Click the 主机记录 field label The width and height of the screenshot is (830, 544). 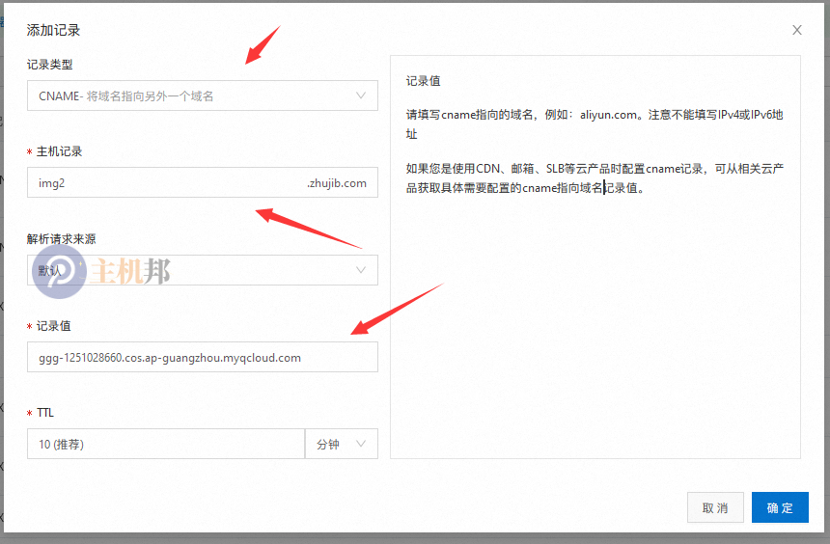tap(59, 151)
